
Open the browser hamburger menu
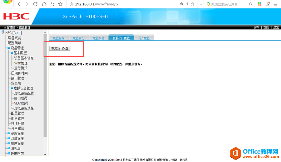275,4
